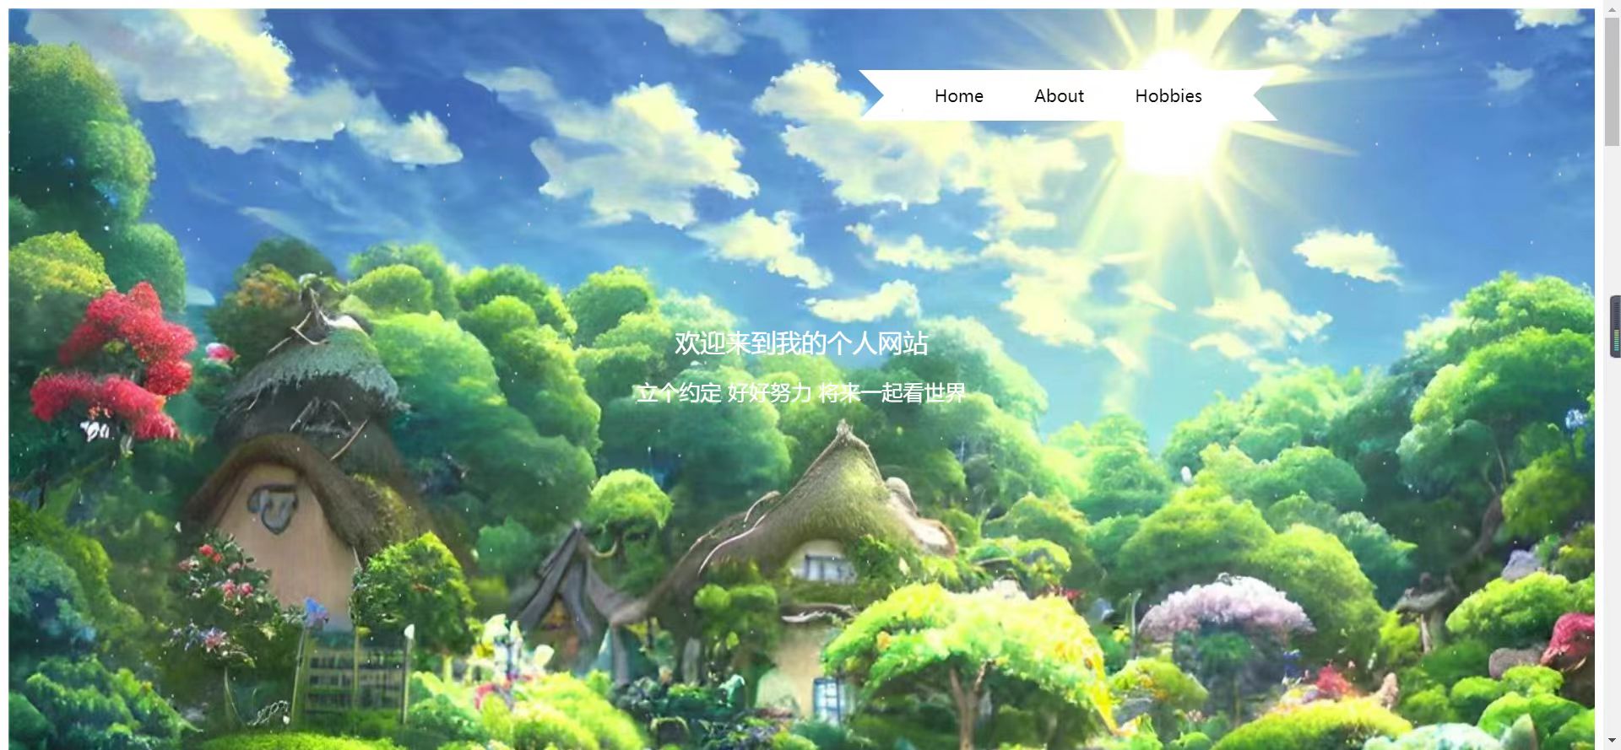
Task: Go to the About page link
Action: [x=1059, y=96]
